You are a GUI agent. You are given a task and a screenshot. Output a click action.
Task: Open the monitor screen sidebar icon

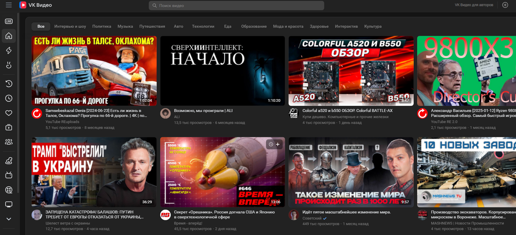[9, 204]
